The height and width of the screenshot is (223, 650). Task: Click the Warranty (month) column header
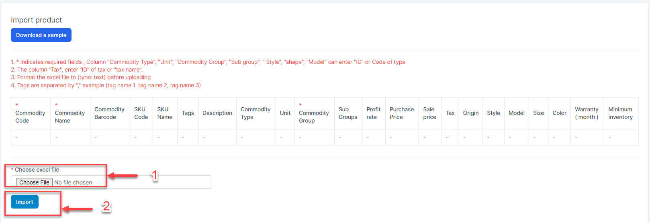(587, 113)
